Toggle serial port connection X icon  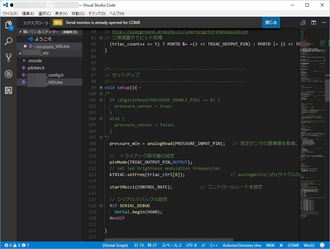[x=281, y=245]
